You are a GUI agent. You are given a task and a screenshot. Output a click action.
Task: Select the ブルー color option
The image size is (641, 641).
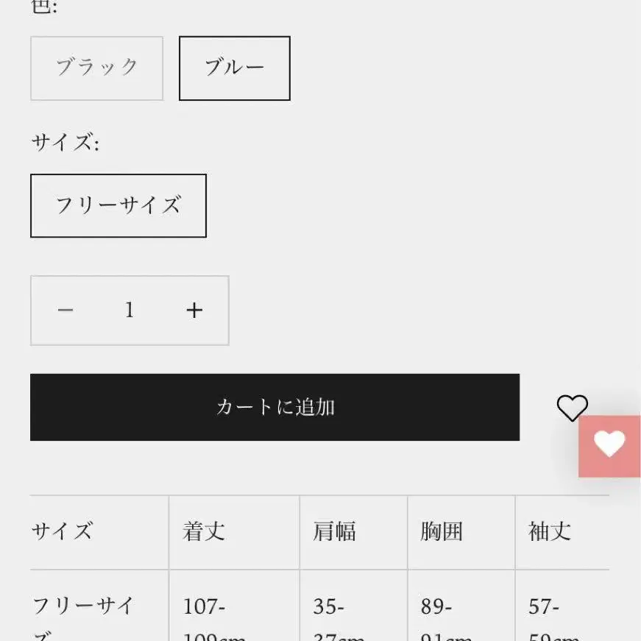(x=234, y=68)
